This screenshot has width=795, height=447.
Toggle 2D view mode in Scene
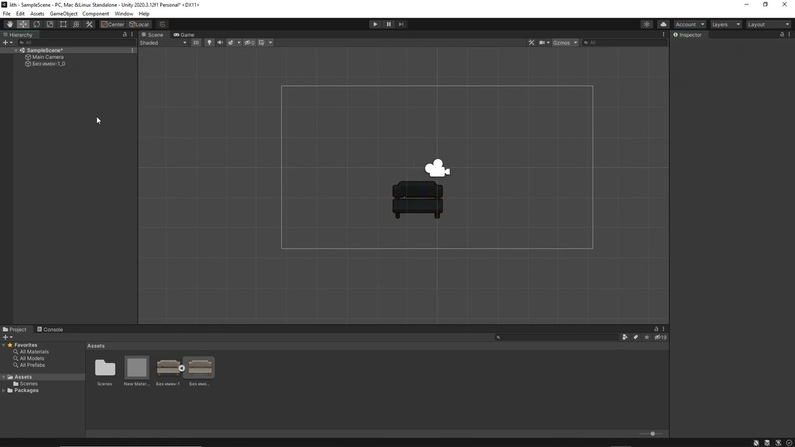196,43
